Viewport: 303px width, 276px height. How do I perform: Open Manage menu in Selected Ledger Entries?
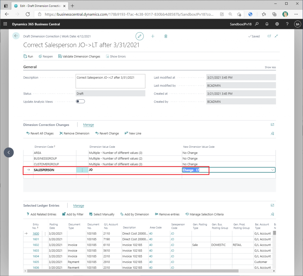(78, 206)
